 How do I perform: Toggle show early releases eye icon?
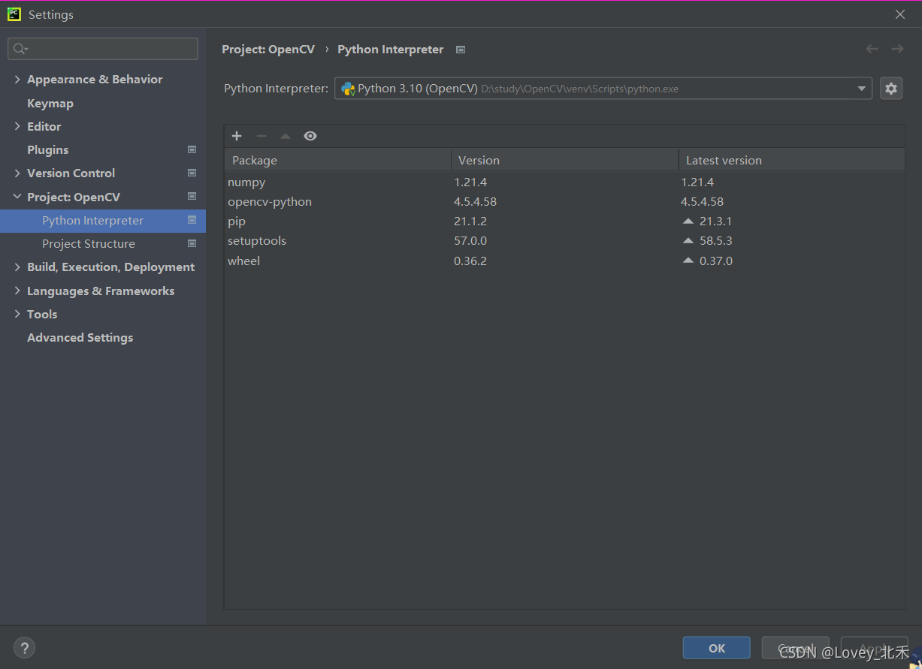tap(310, 136)
